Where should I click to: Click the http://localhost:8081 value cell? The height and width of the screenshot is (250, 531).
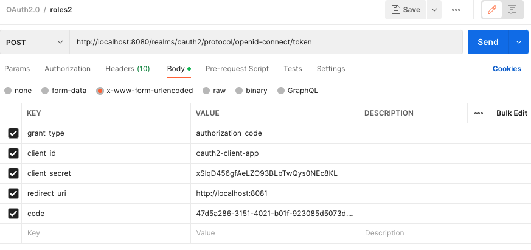[x=275, y=193]
